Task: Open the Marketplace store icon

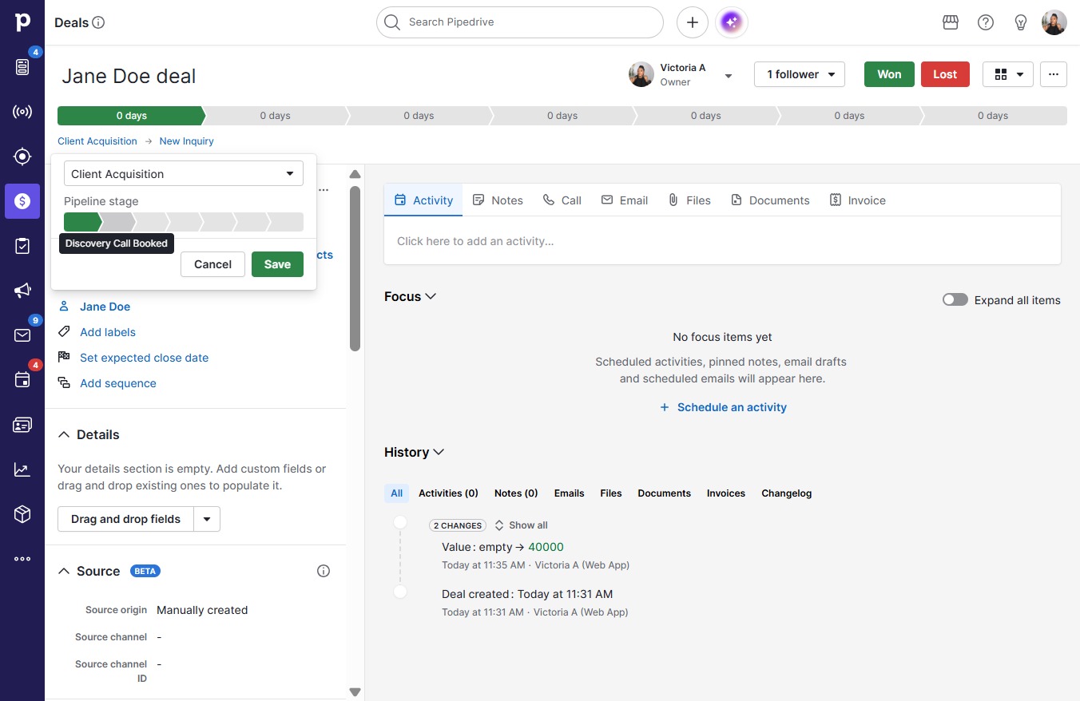Action: (x=951, y=22)
